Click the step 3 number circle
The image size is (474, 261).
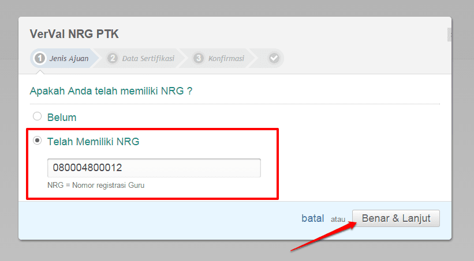pyautogui.click(x=198, y=58)
